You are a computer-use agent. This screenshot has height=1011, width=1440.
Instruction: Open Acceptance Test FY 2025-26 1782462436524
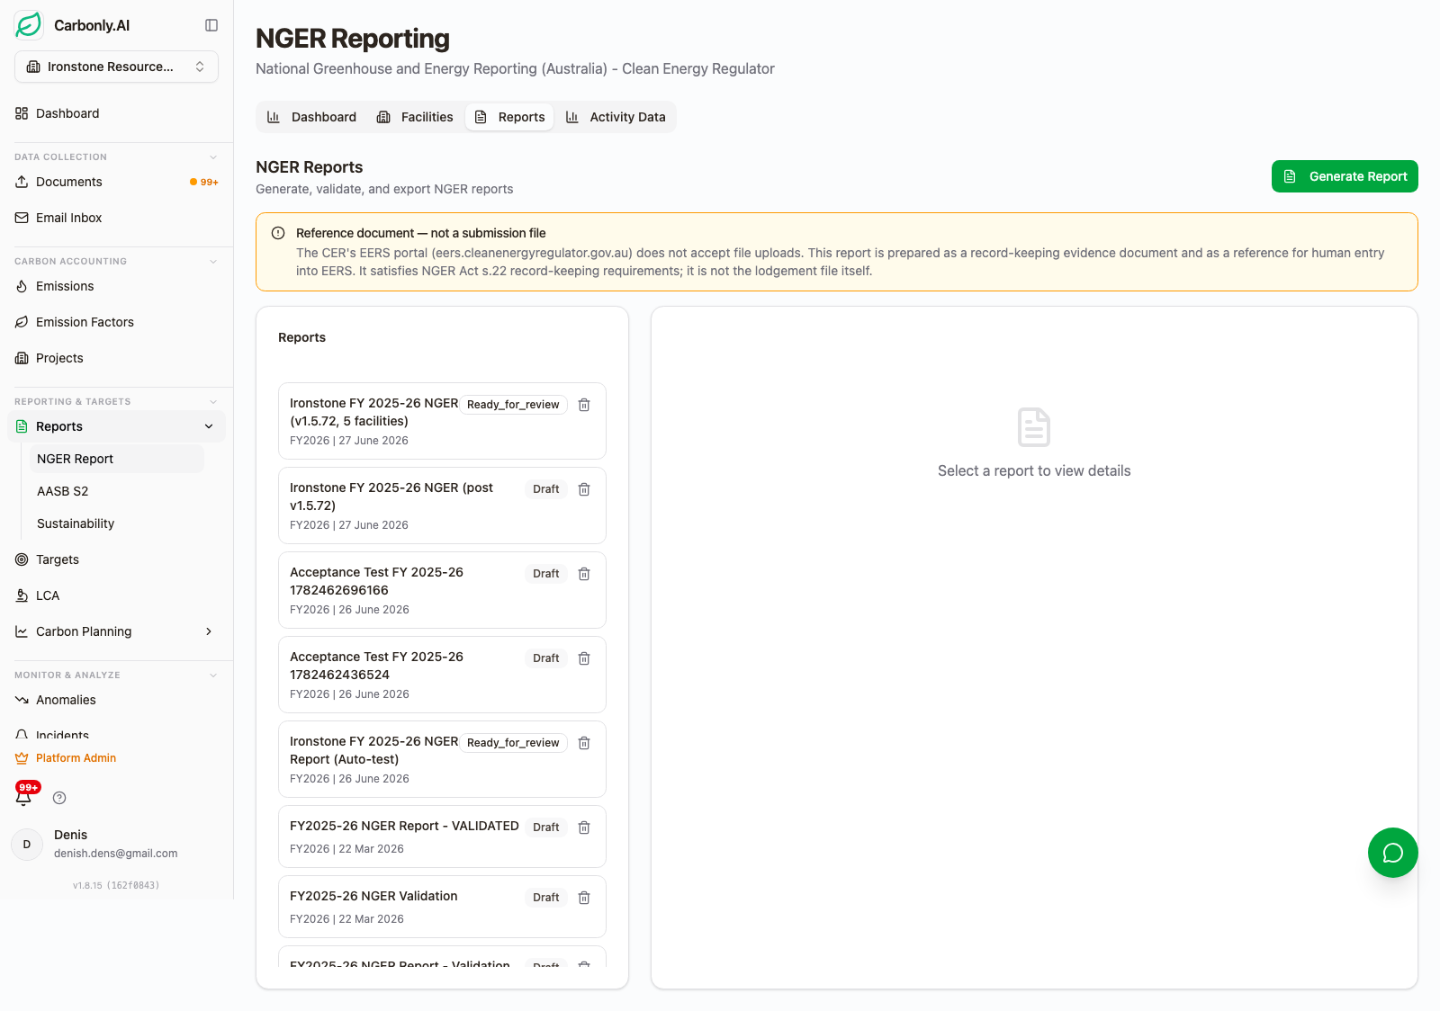[x=442, y=675]
